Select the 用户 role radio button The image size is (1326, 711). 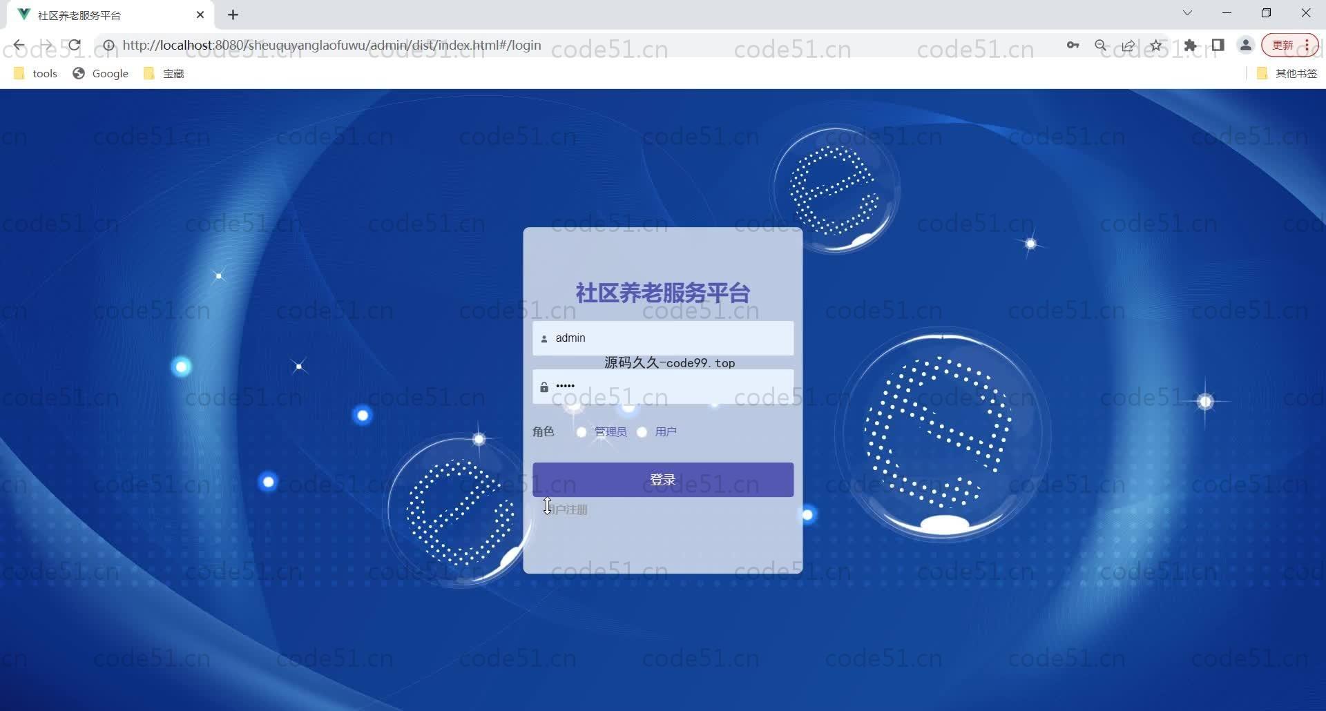pos(642,432)
